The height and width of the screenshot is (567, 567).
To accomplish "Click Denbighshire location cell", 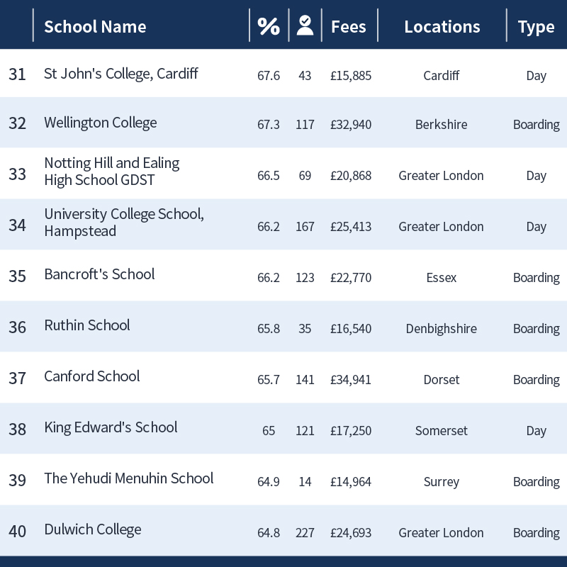I will [x=441, y=329].
